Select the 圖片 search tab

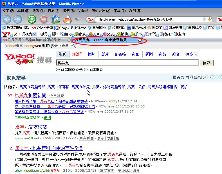point(91,54)
